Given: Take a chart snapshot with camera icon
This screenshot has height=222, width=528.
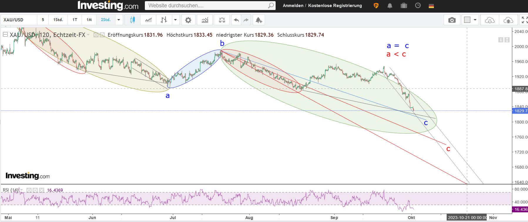Looking at the screenshot, I should pyautogui.click(x=452, y=20).
